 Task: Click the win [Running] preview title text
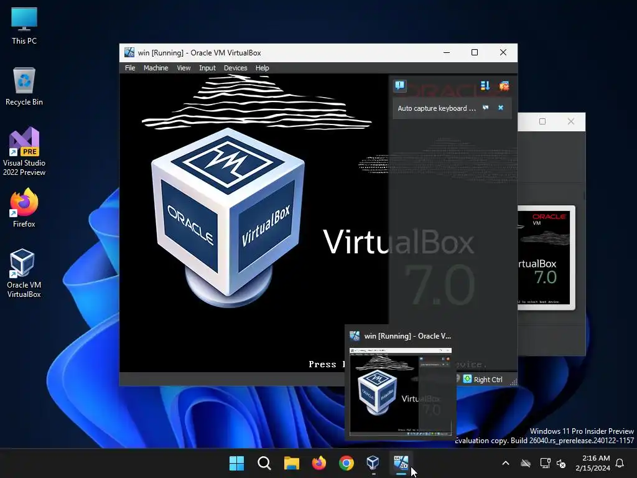pos(407,335)
